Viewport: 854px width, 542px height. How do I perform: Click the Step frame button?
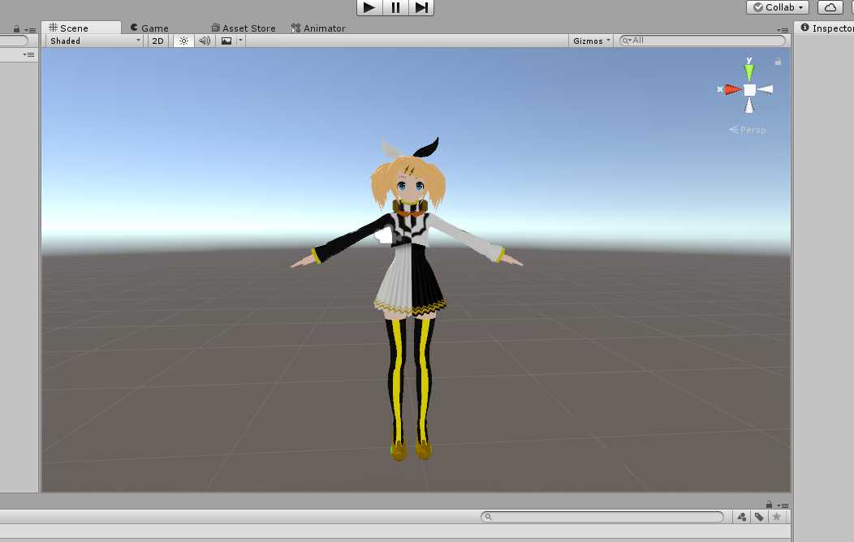pyautogui.click(x=421, y=7)
